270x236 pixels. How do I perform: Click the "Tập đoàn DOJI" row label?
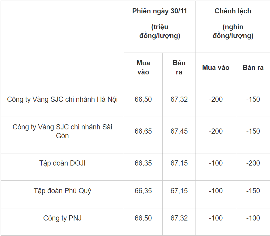(62, 163)
